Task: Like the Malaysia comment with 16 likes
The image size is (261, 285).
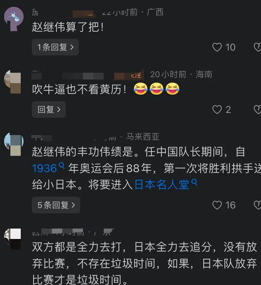Action: coord(217,205)
